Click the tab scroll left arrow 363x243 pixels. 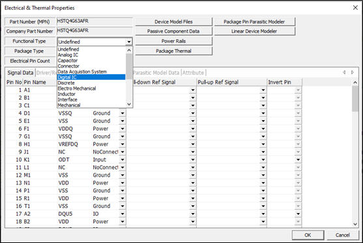(344, 73)
